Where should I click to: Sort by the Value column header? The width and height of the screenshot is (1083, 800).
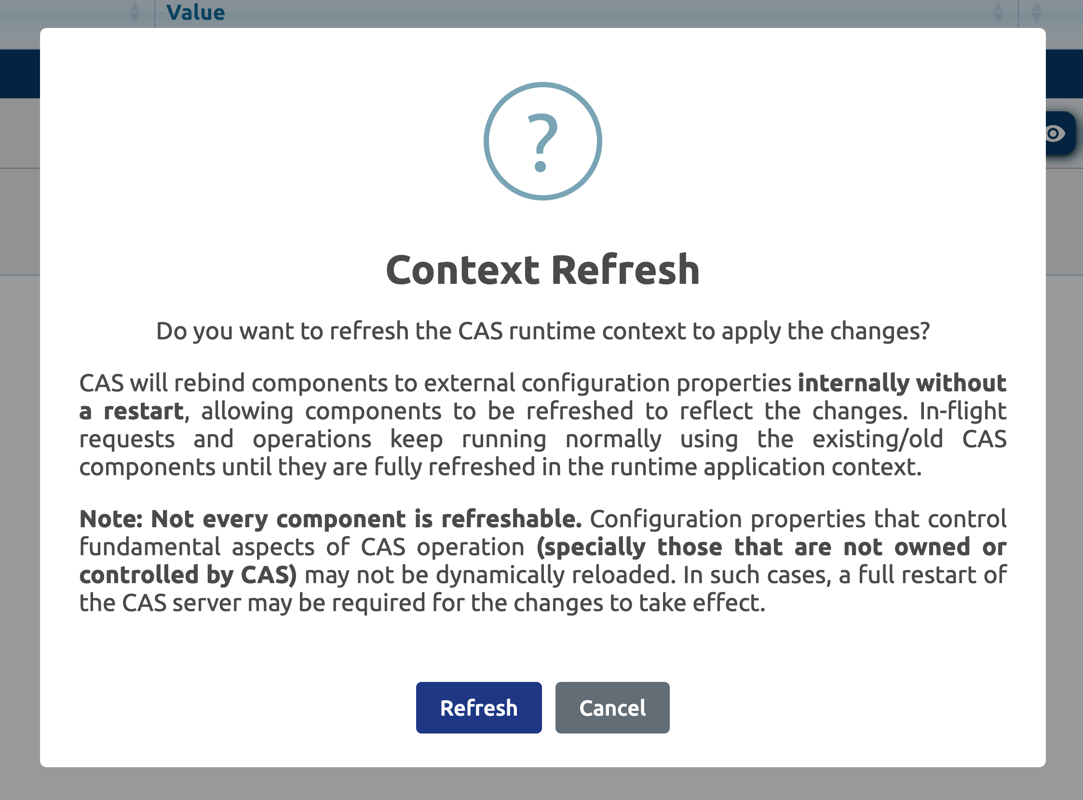pyautogui.click(x=196, y=12)
